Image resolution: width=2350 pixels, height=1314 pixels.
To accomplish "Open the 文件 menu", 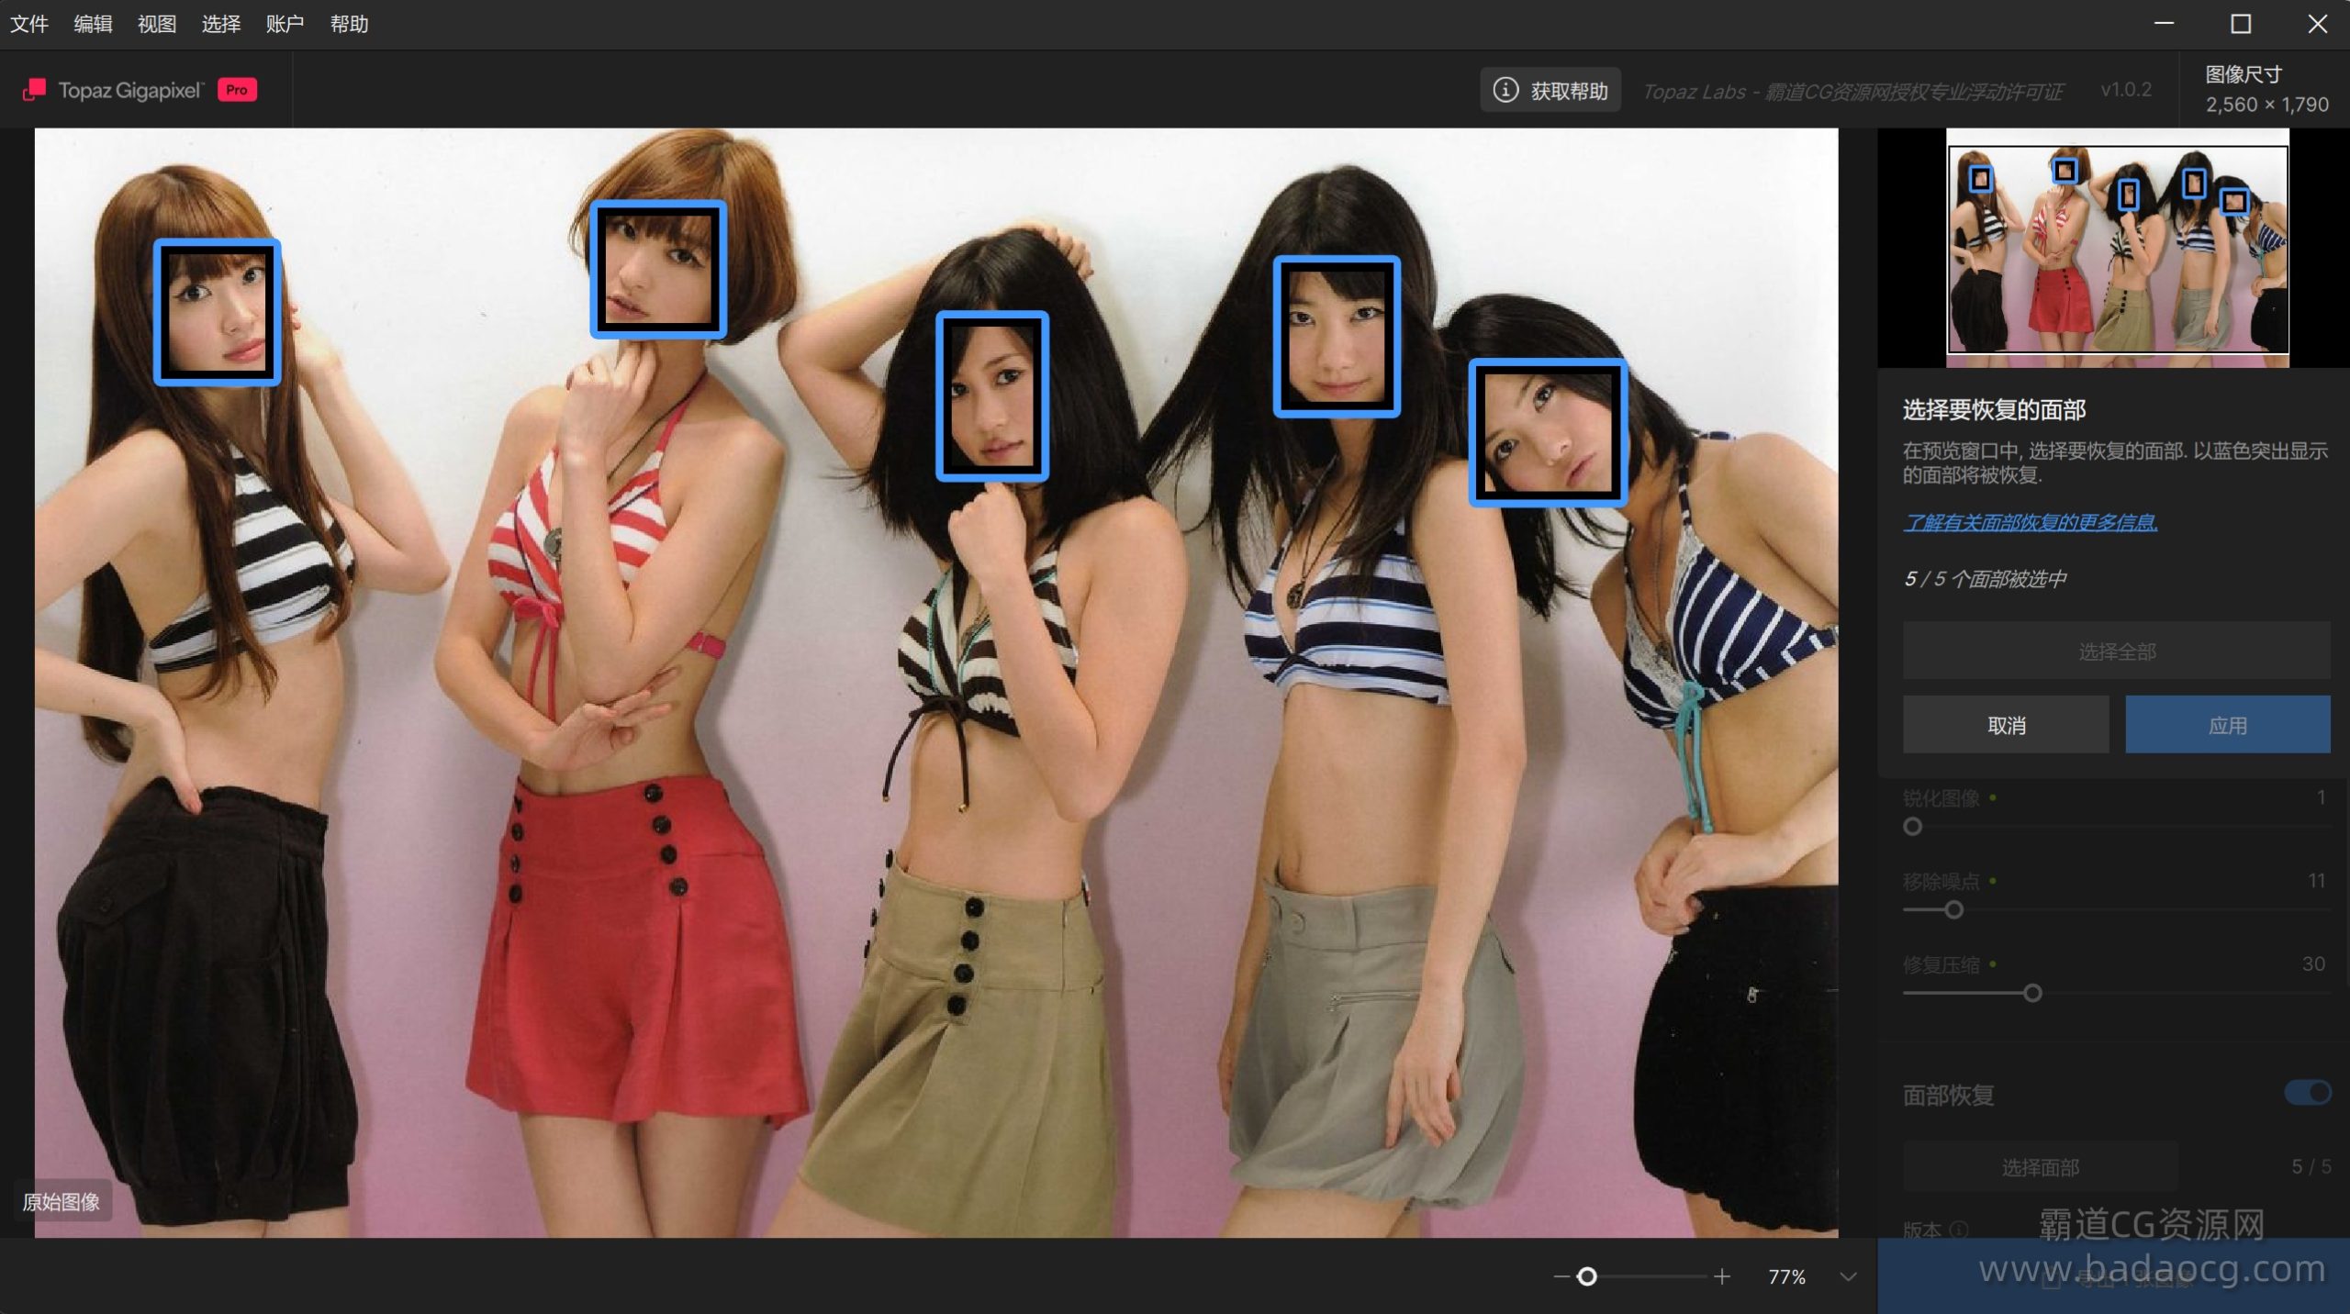I will click(x=29, y=24).
